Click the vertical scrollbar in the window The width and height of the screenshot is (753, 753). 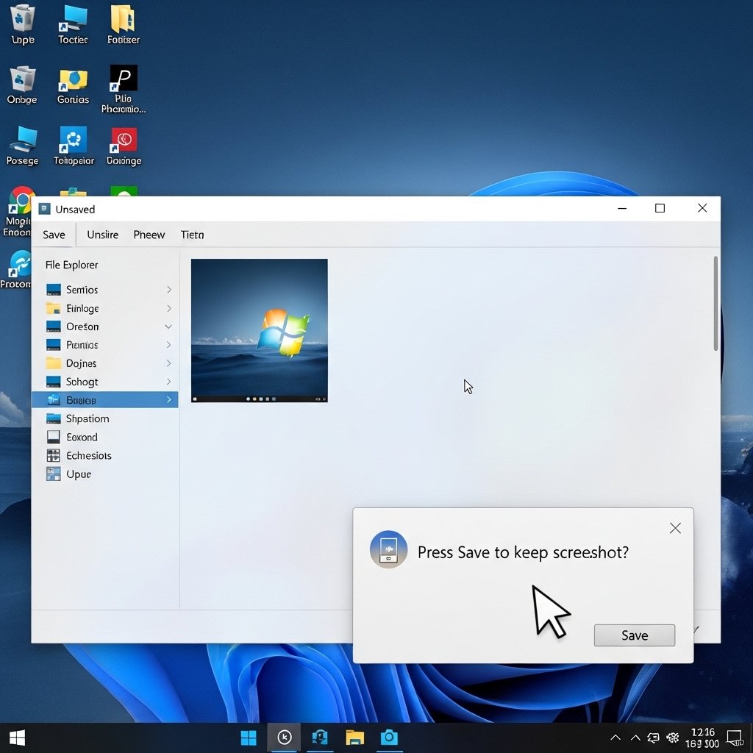[715, 304]
